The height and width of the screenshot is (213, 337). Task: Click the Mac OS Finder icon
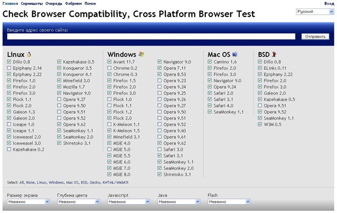235,55
